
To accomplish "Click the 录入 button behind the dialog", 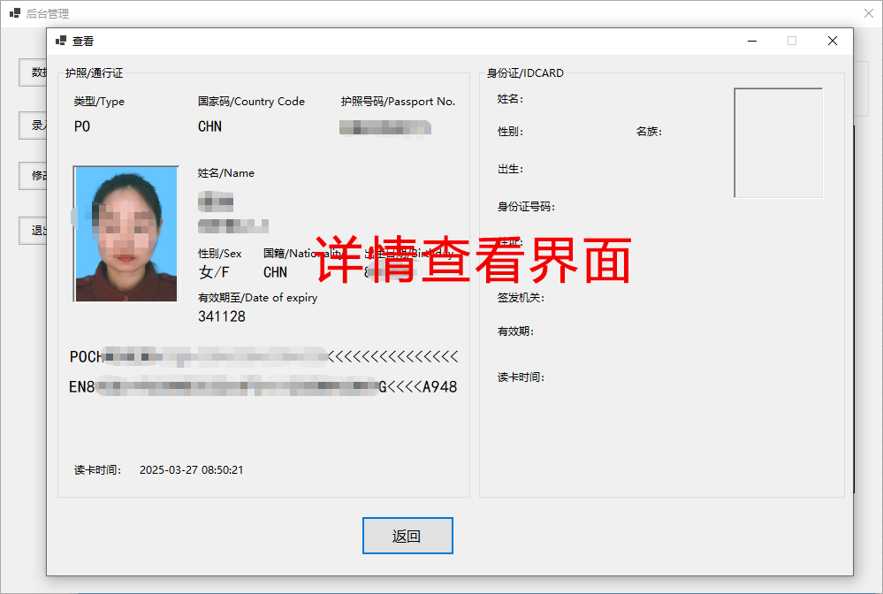I will [34, 126].
